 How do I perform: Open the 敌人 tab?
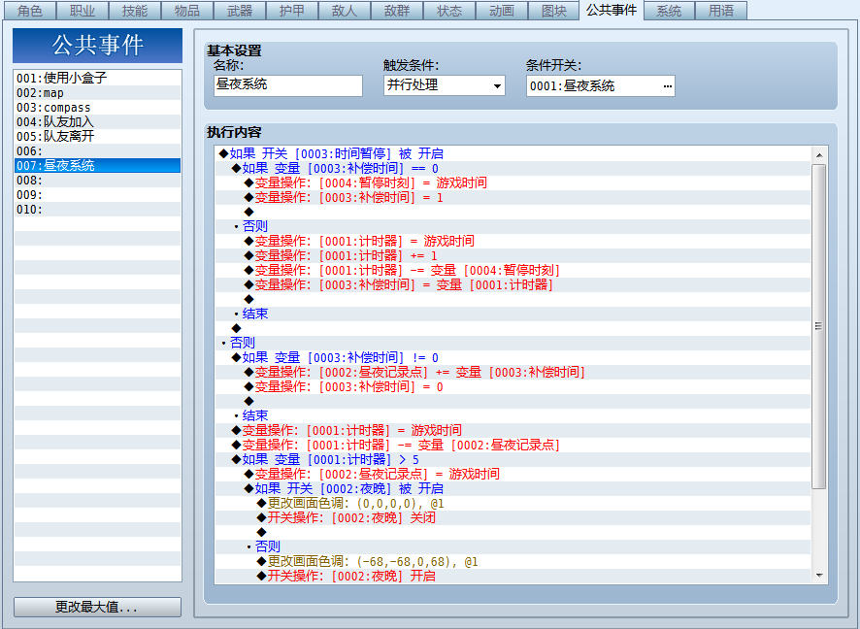coord(345,11)
